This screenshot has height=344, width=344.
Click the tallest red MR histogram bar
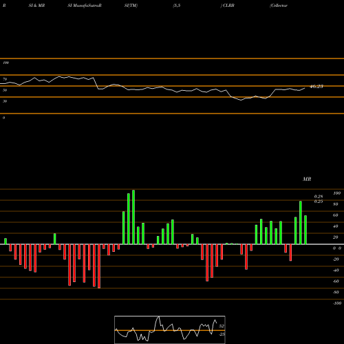point(99,266)
